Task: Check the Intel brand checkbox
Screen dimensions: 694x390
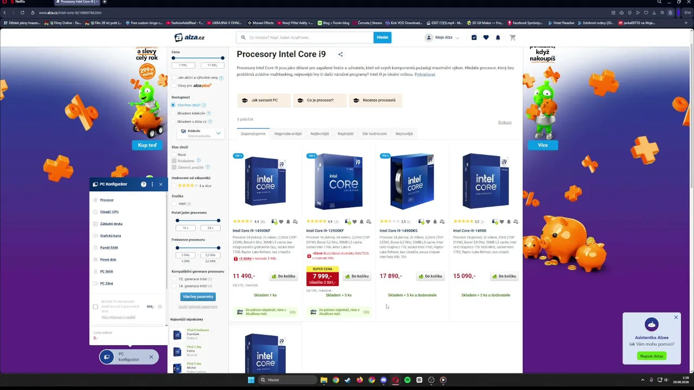Action: point(174,204)
